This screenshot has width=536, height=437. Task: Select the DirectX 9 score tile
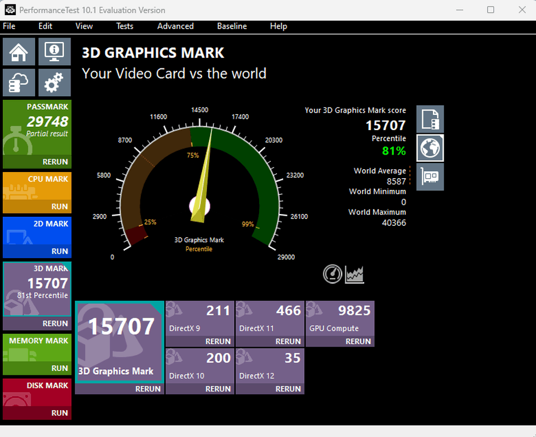pos(200,318)
